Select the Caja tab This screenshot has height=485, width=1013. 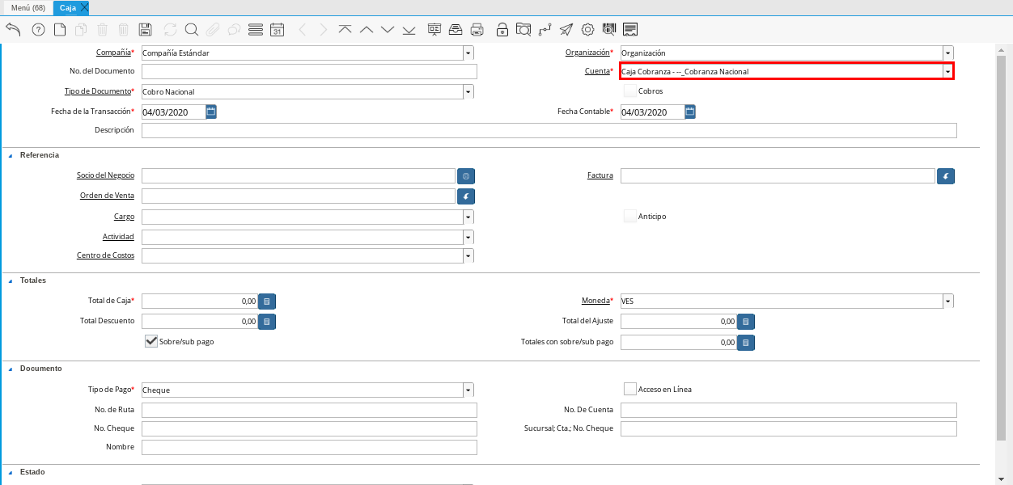coord(68,7)
